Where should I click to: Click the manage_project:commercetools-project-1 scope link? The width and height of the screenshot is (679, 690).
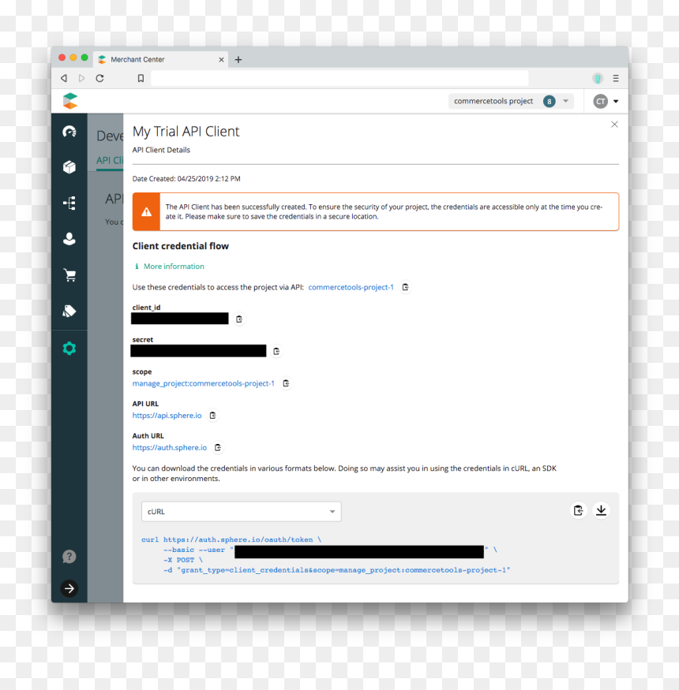pyautogui.click(x=203, y=383)
